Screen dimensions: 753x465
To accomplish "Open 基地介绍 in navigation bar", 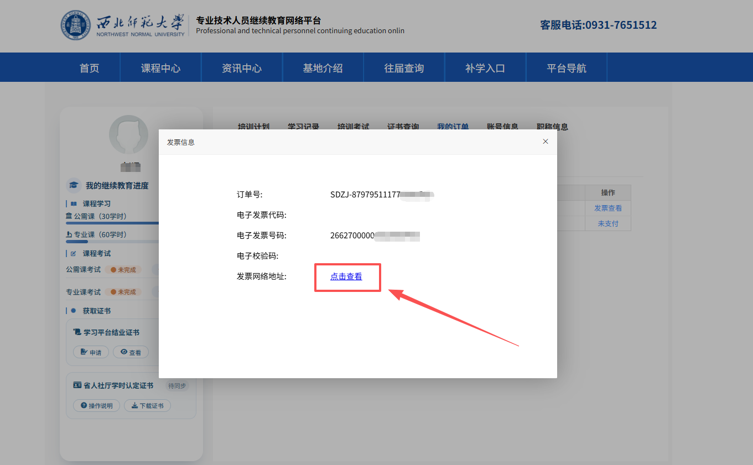I will [x=323, y=68].
